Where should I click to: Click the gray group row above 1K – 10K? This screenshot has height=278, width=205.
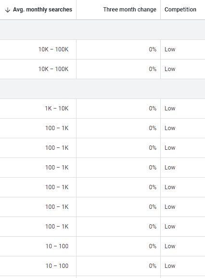(102, 89)
